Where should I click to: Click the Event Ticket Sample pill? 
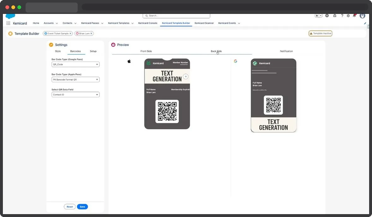[x=58, y=33]
